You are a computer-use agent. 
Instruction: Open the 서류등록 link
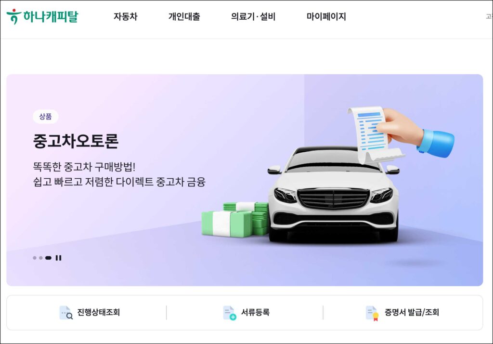[x=255, y=312]
